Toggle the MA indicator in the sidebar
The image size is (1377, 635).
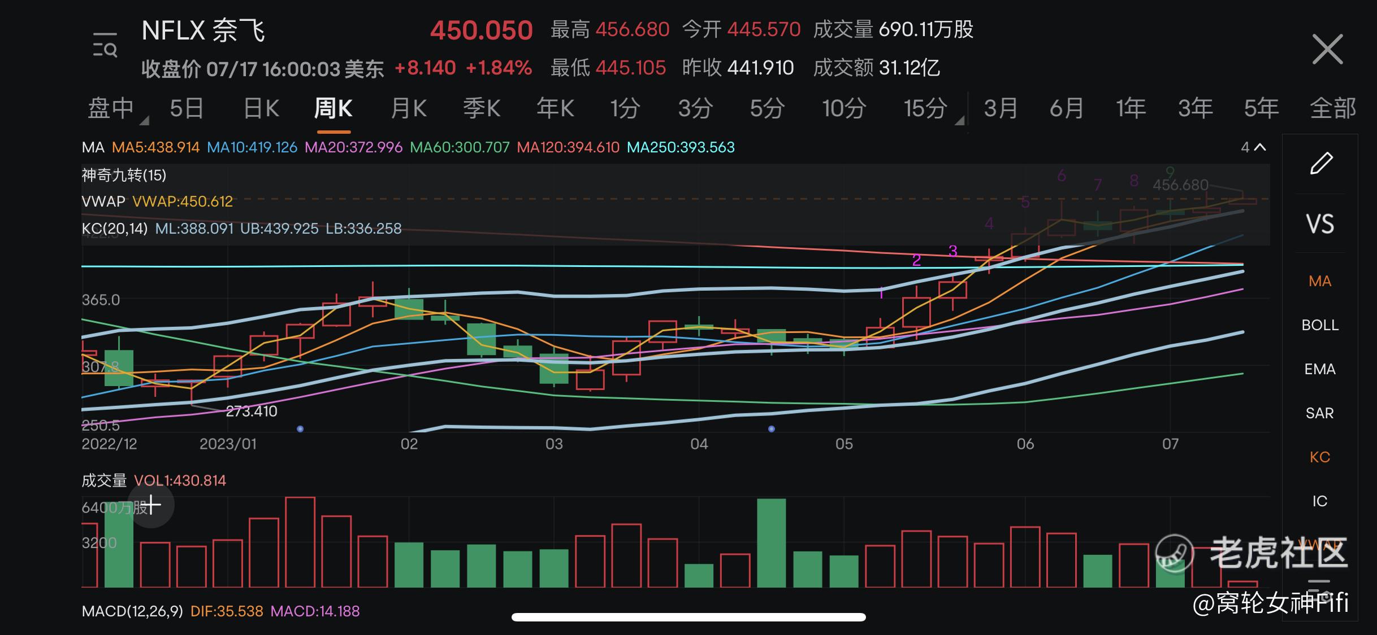[x=1320, y=281]
